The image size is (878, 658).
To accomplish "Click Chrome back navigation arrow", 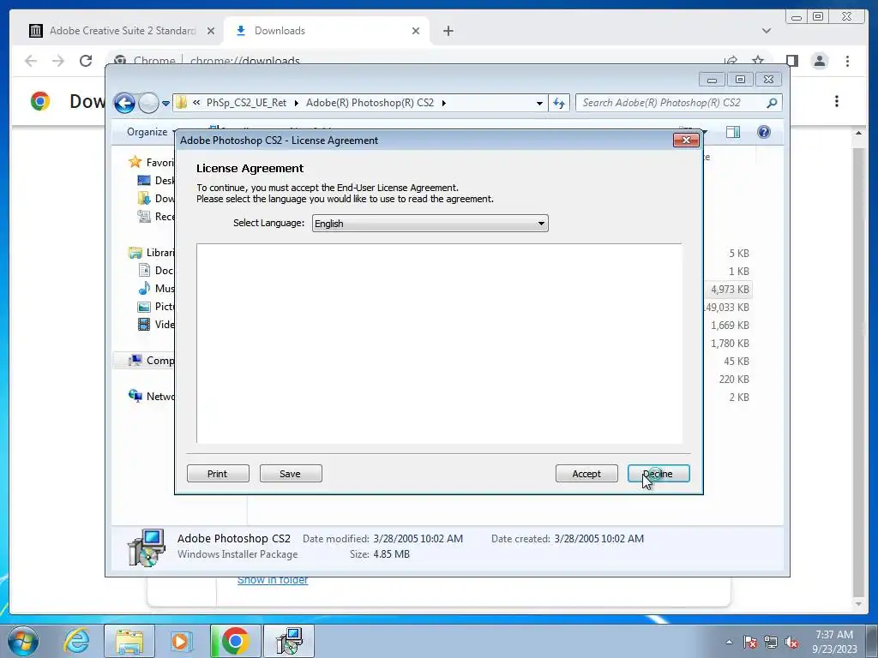I will pos(31,61).
